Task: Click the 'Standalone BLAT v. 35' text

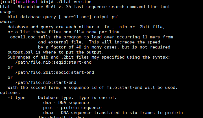Action: [44, 7]
